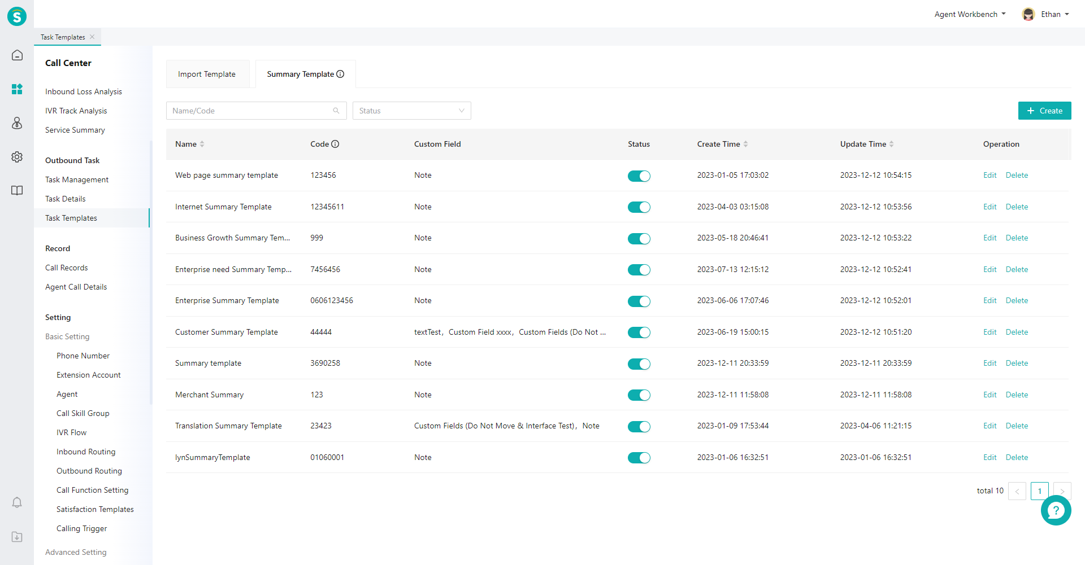The width and height of the screenshot is (1085, 565).
Task: Sort table by Update Time arrows
Action: click(x=891, y=144)
